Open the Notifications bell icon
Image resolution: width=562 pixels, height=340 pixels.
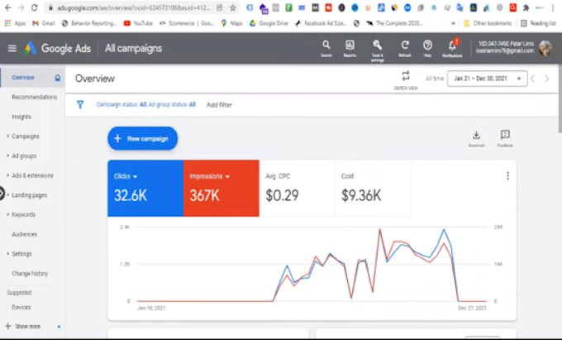coord(452,46)
